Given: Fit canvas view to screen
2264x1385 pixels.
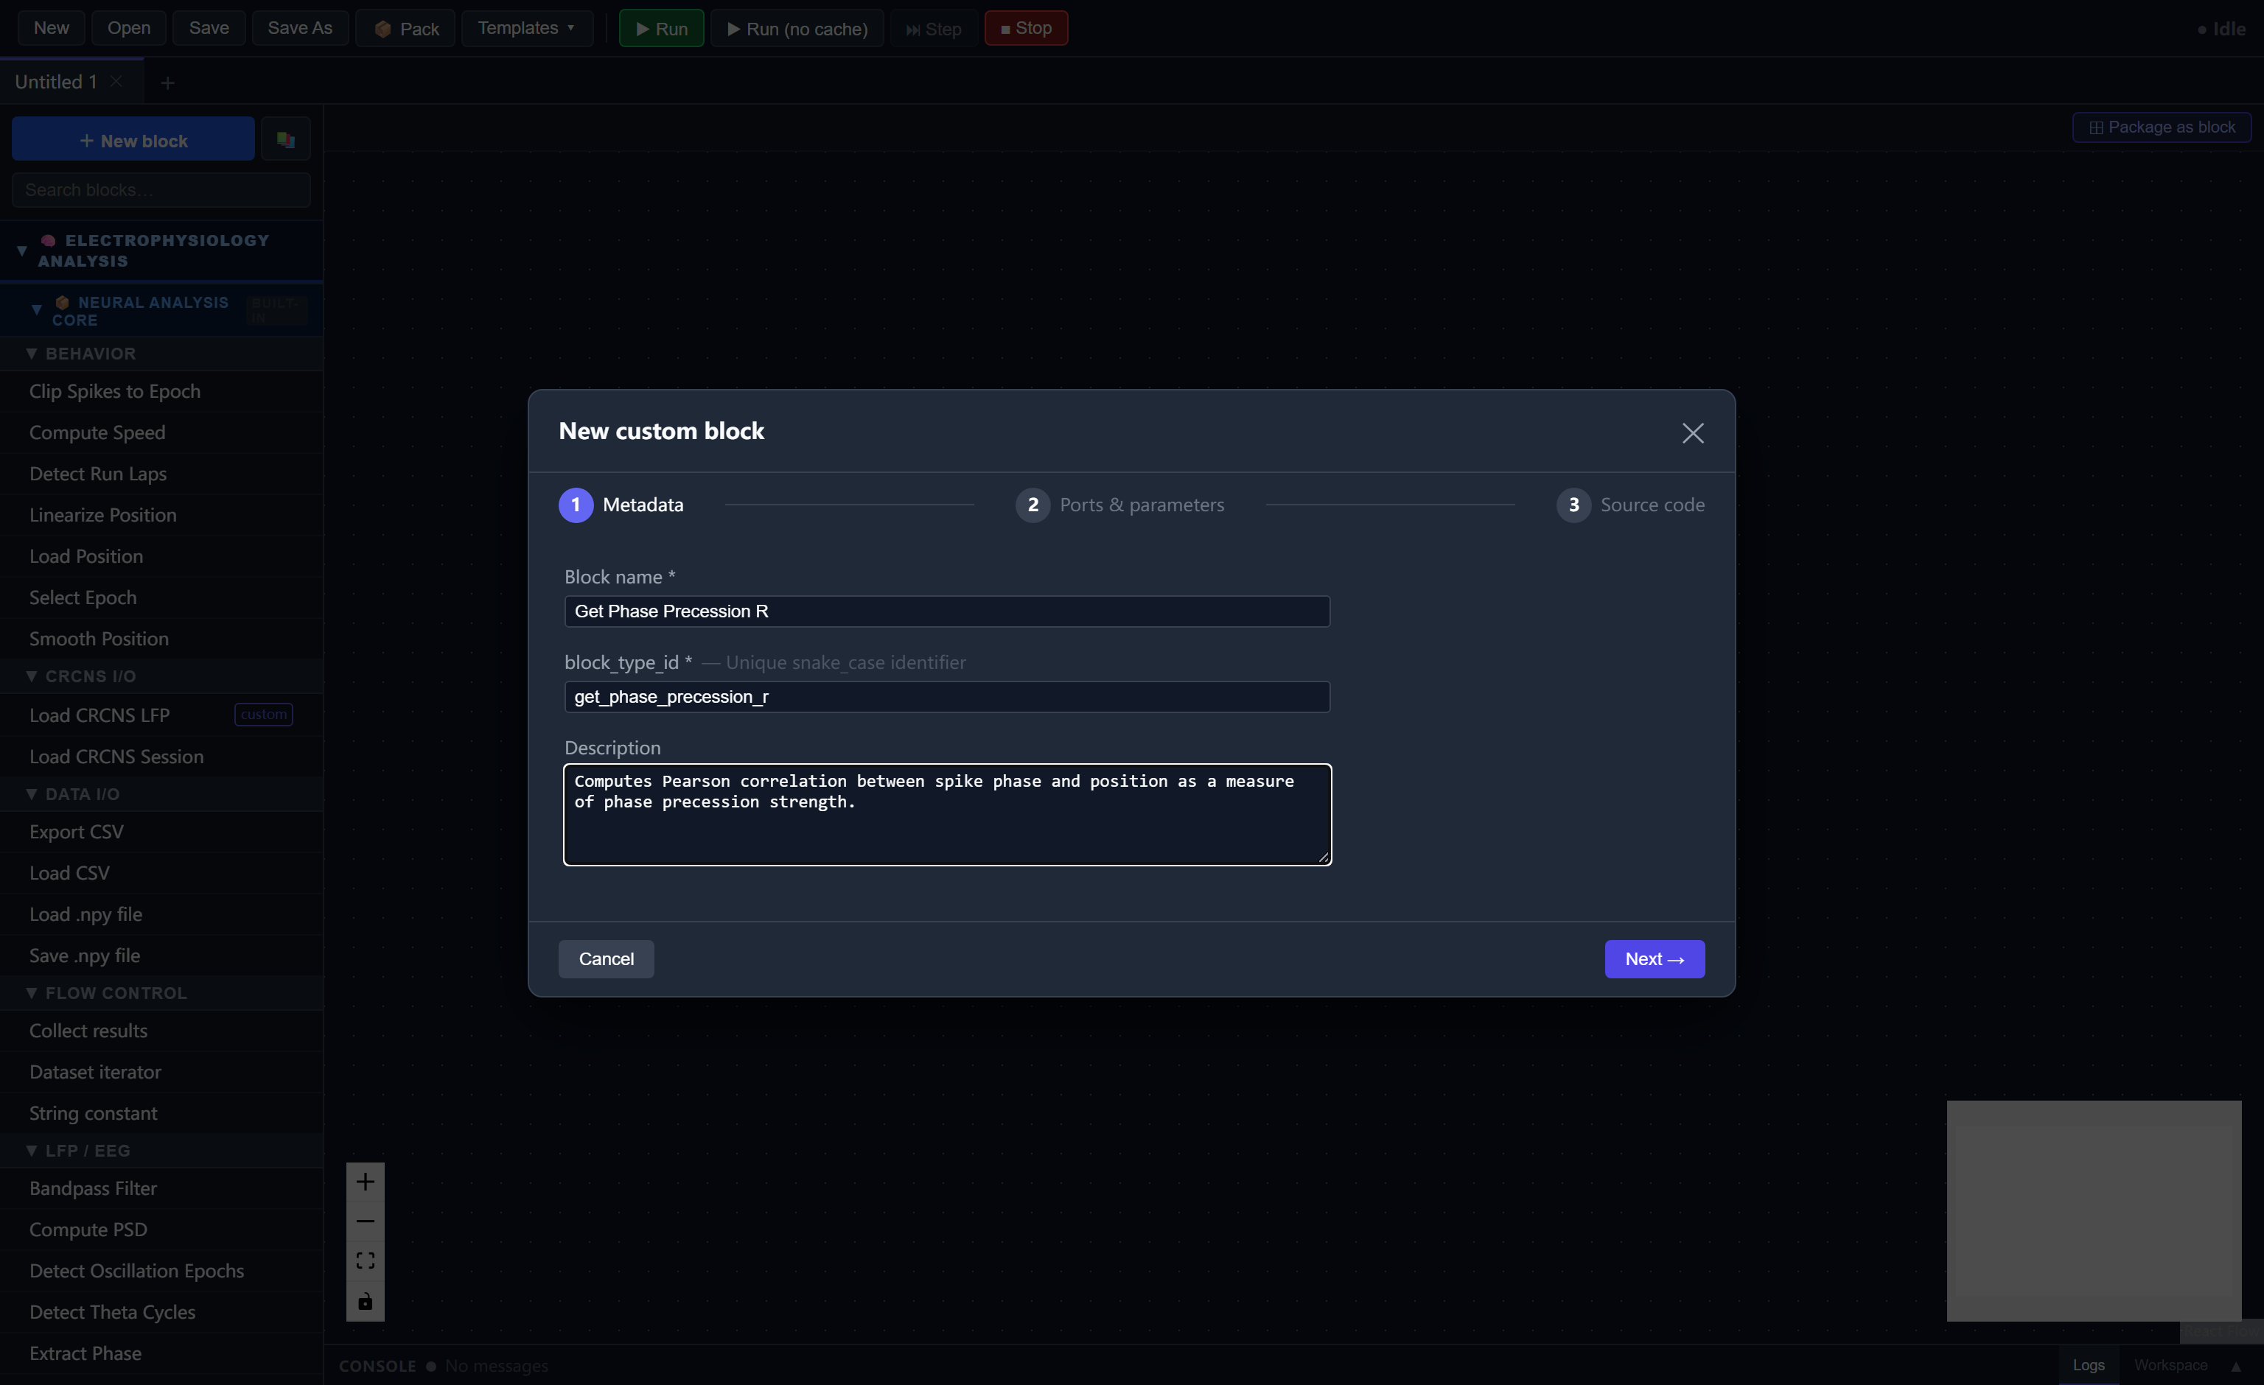Looking at the screenshot, I should 365,1260.
